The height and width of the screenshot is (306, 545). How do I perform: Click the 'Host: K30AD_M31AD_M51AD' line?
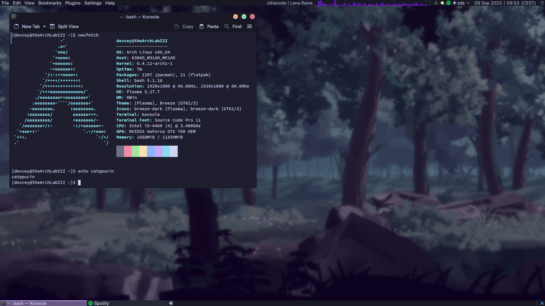[x=146, y=58]
